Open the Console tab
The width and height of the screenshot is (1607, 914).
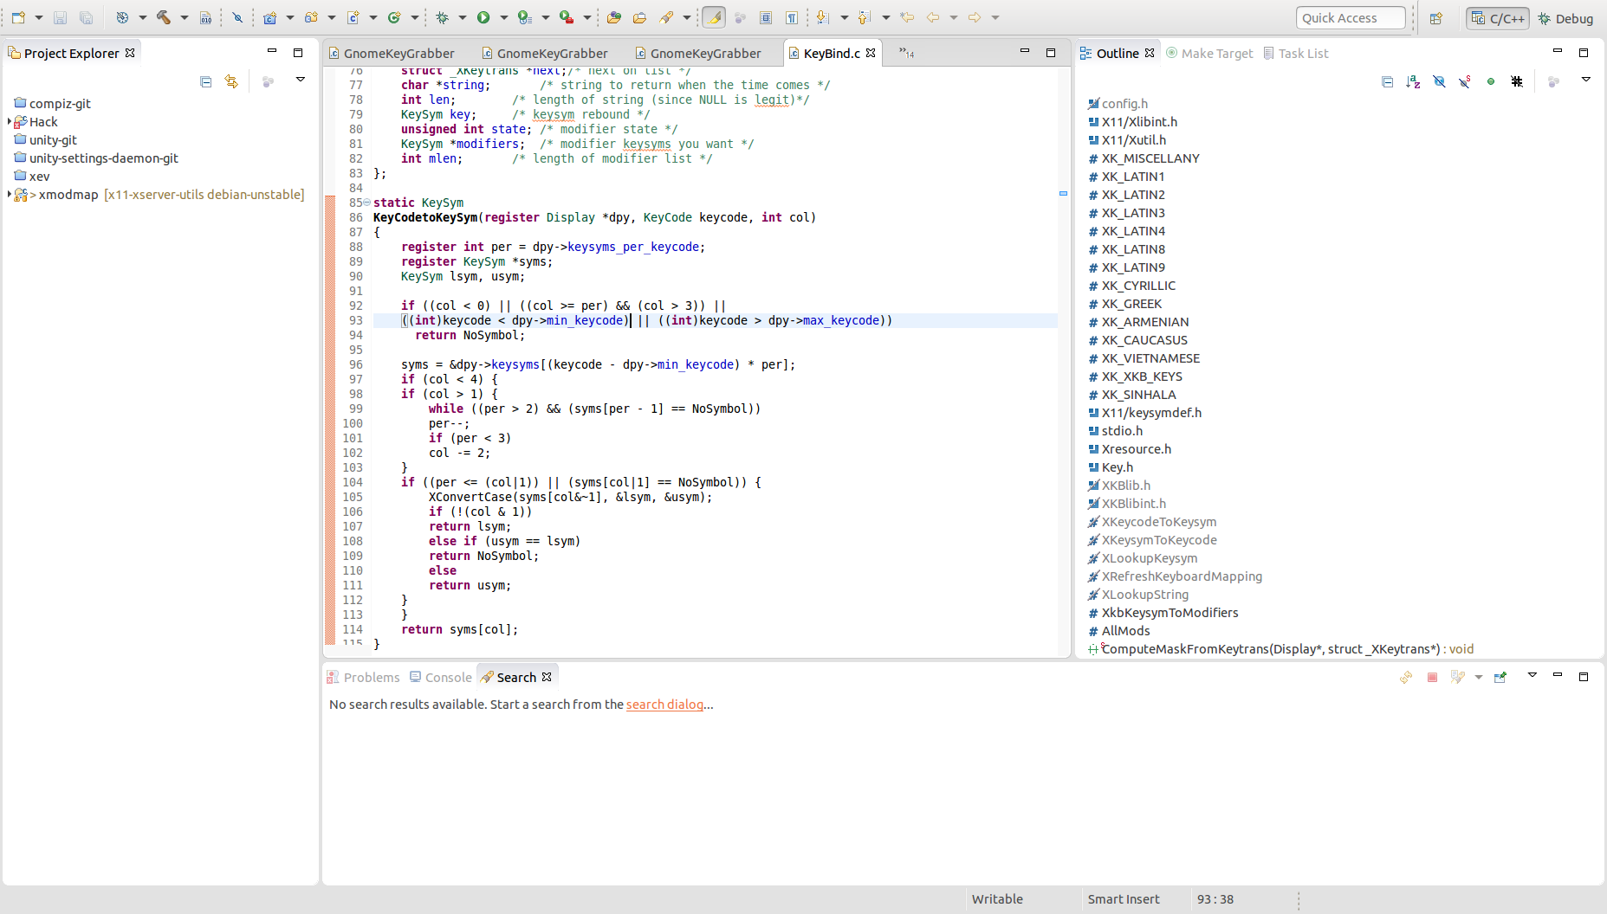(x=441, y=678)
